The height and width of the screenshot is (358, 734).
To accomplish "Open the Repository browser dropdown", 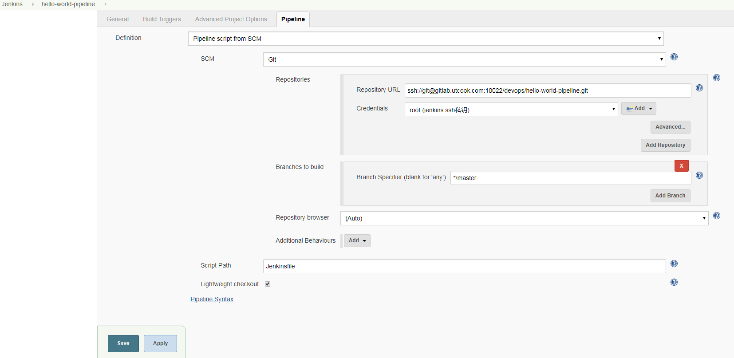I will pos(524,218).
